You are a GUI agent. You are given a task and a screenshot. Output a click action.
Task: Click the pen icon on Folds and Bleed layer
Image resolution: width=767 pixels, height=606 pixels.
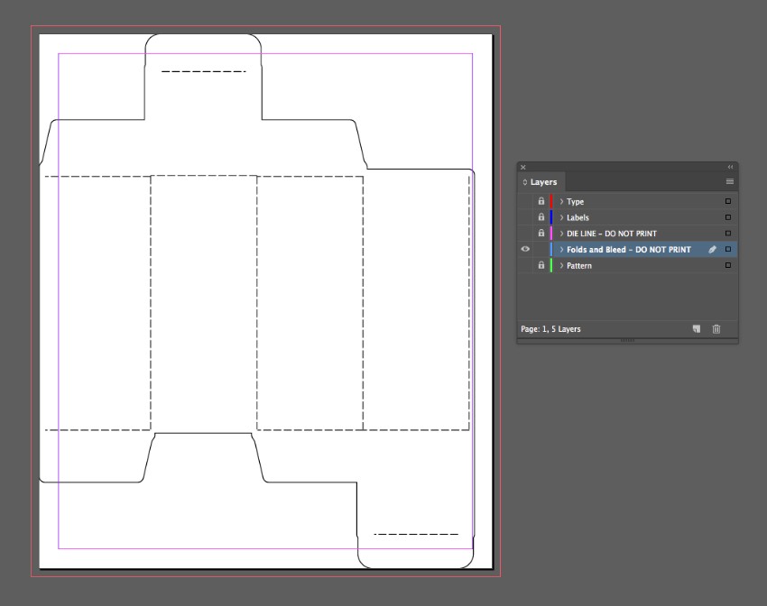coord(712,250)
